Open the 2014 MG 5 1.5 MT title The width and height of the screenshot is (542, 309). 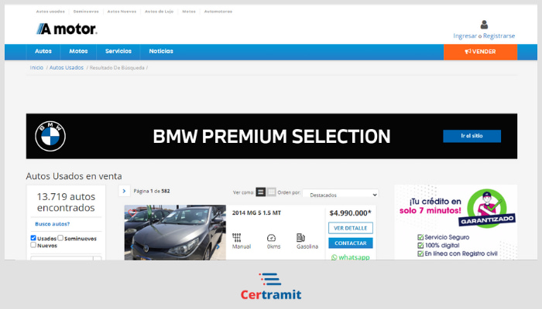click(x=256, y=213)
